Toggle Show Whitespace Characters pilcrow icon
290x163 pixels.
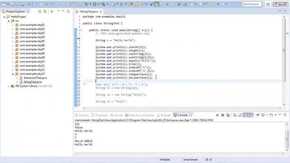click(172, 4)
